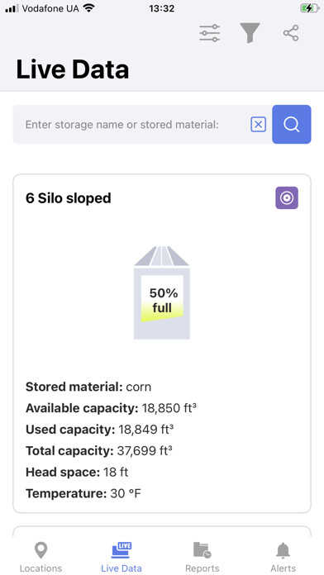Select the Live Data tab
Viewport: 324px width, 575px height.
[x=121, y=558]
